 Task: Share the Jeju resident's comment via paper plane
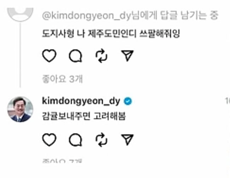tap(127, 56)
